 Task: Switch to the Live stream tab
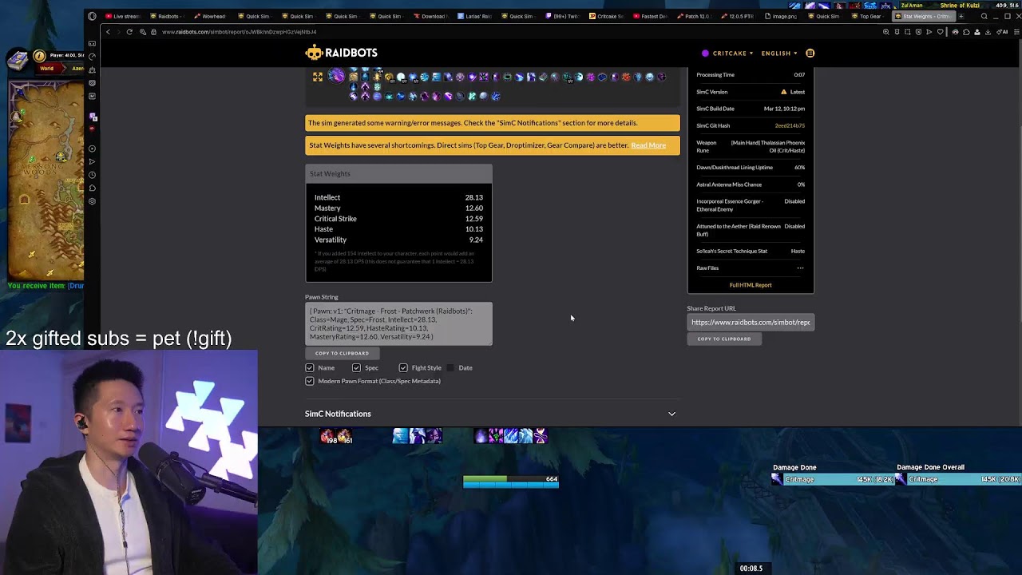click(x=122, y=16)
